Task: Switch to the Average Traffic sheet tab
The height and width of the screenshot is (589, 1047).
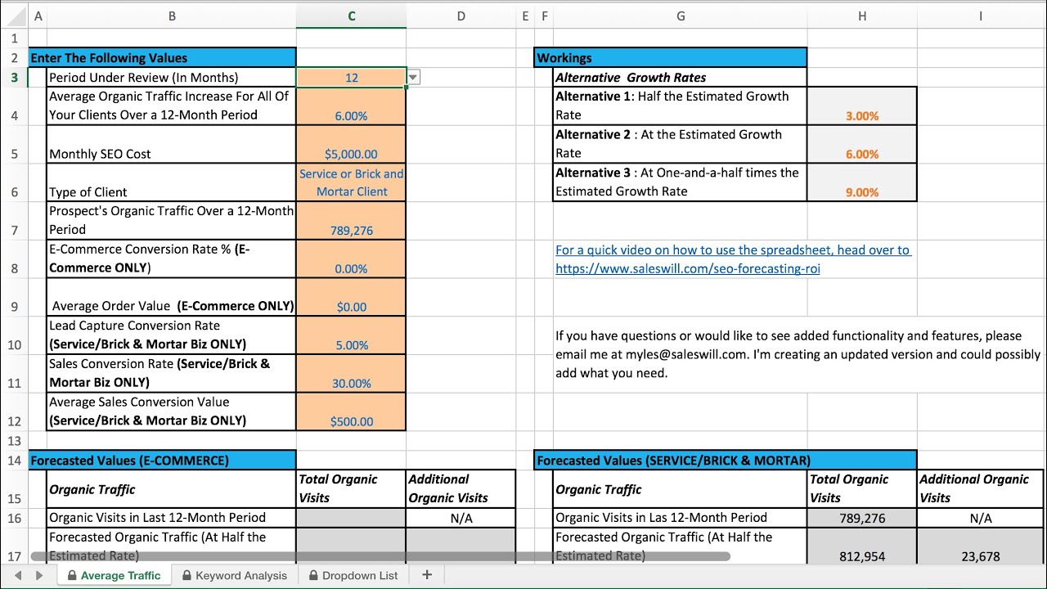Action: [115, 575]
